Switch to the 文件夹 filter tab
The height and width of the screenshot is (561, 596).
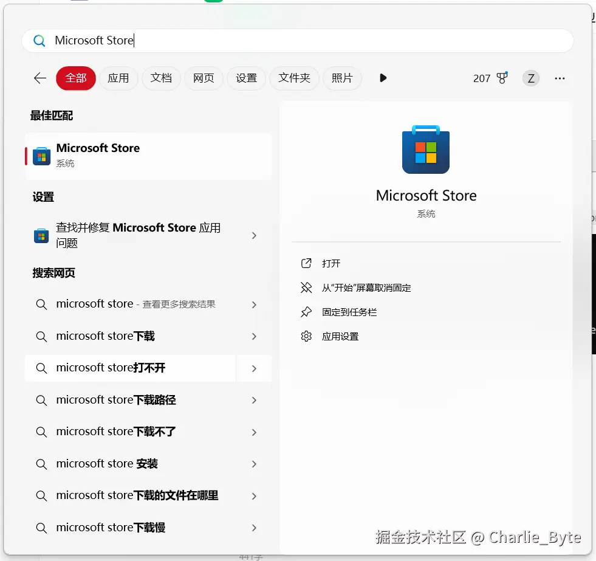point(294,78)
